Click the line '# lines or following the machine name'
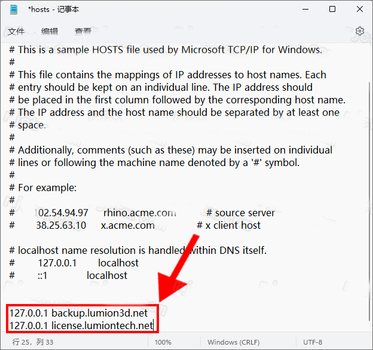The width and height of the screenshot is (373, 350). pyautogui.click(x=154, y=163)
